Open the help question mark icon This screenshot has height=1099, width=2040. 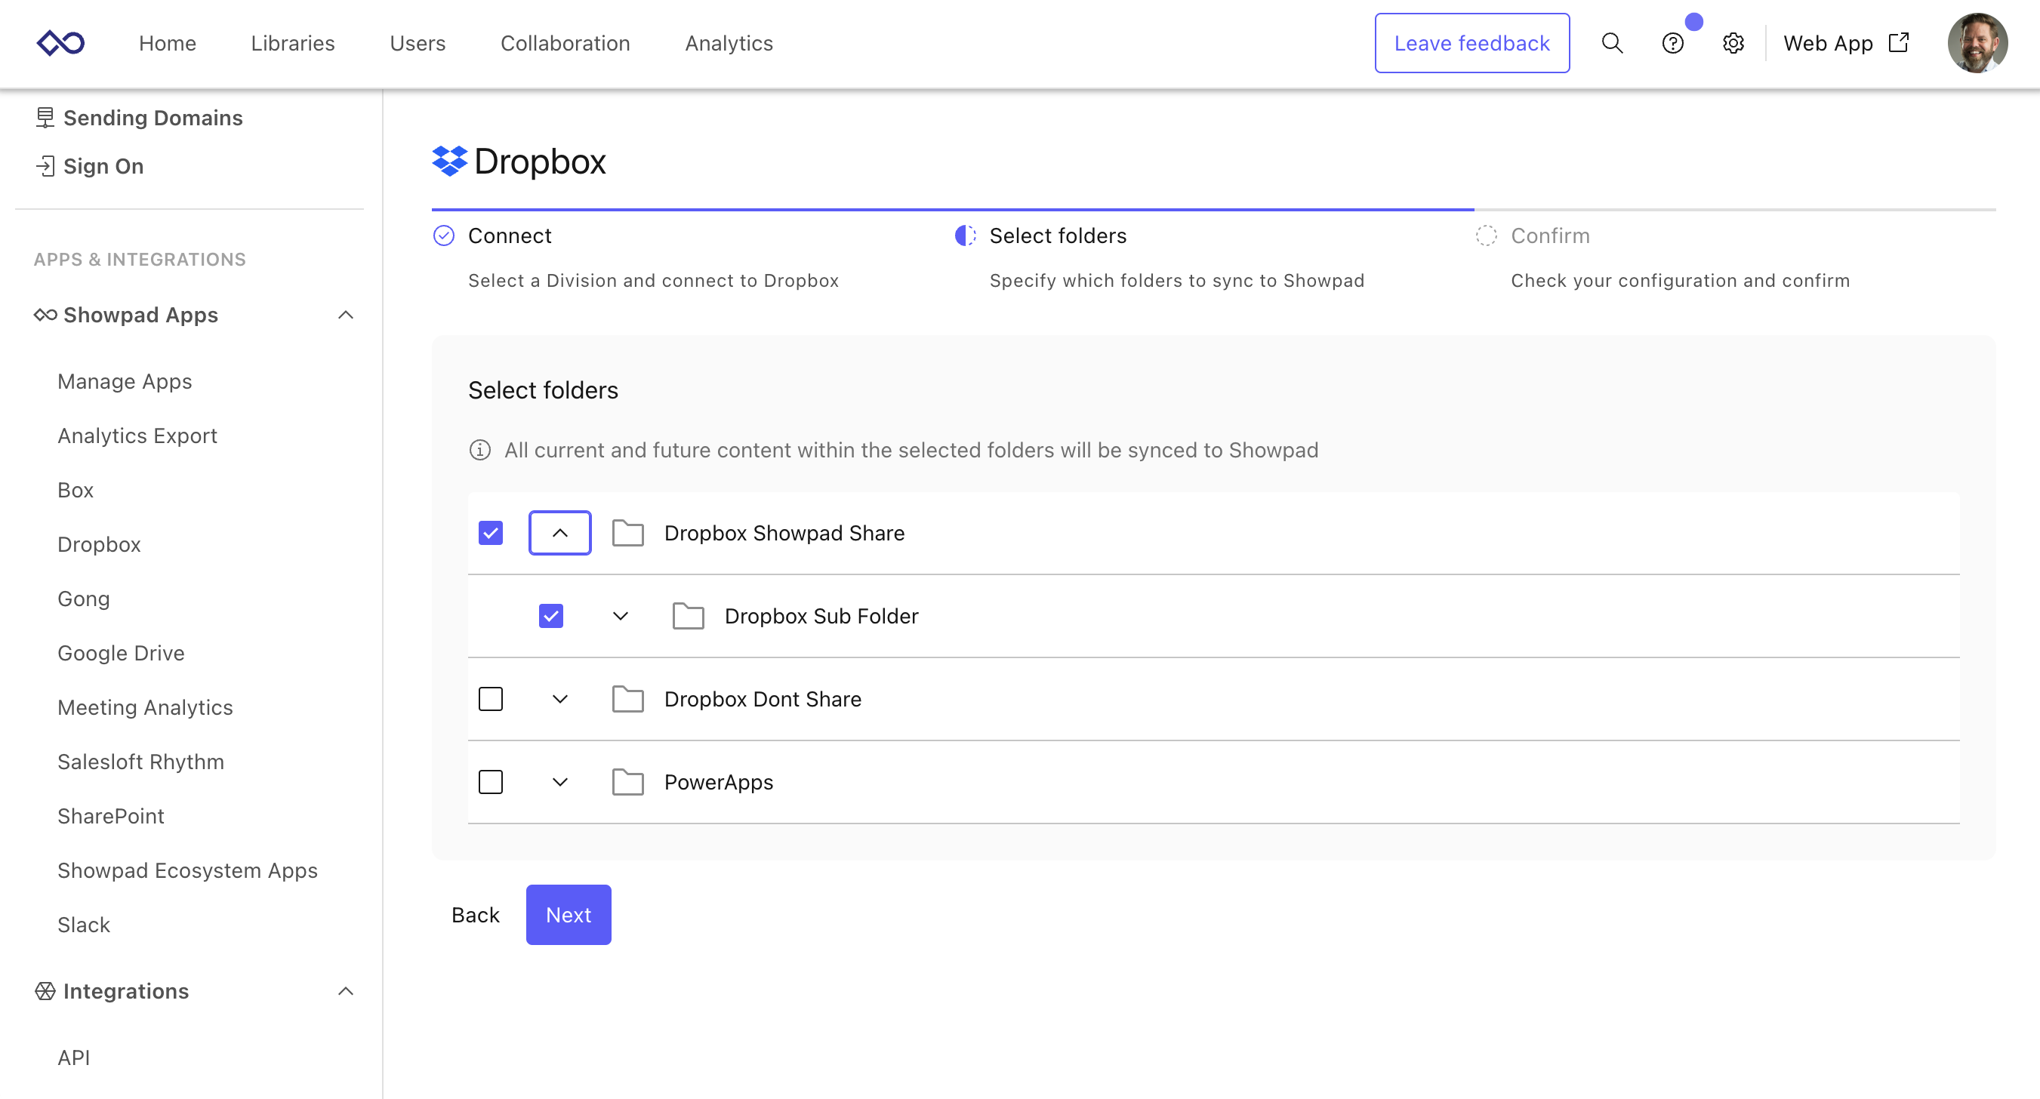[x=1672, y=43]
